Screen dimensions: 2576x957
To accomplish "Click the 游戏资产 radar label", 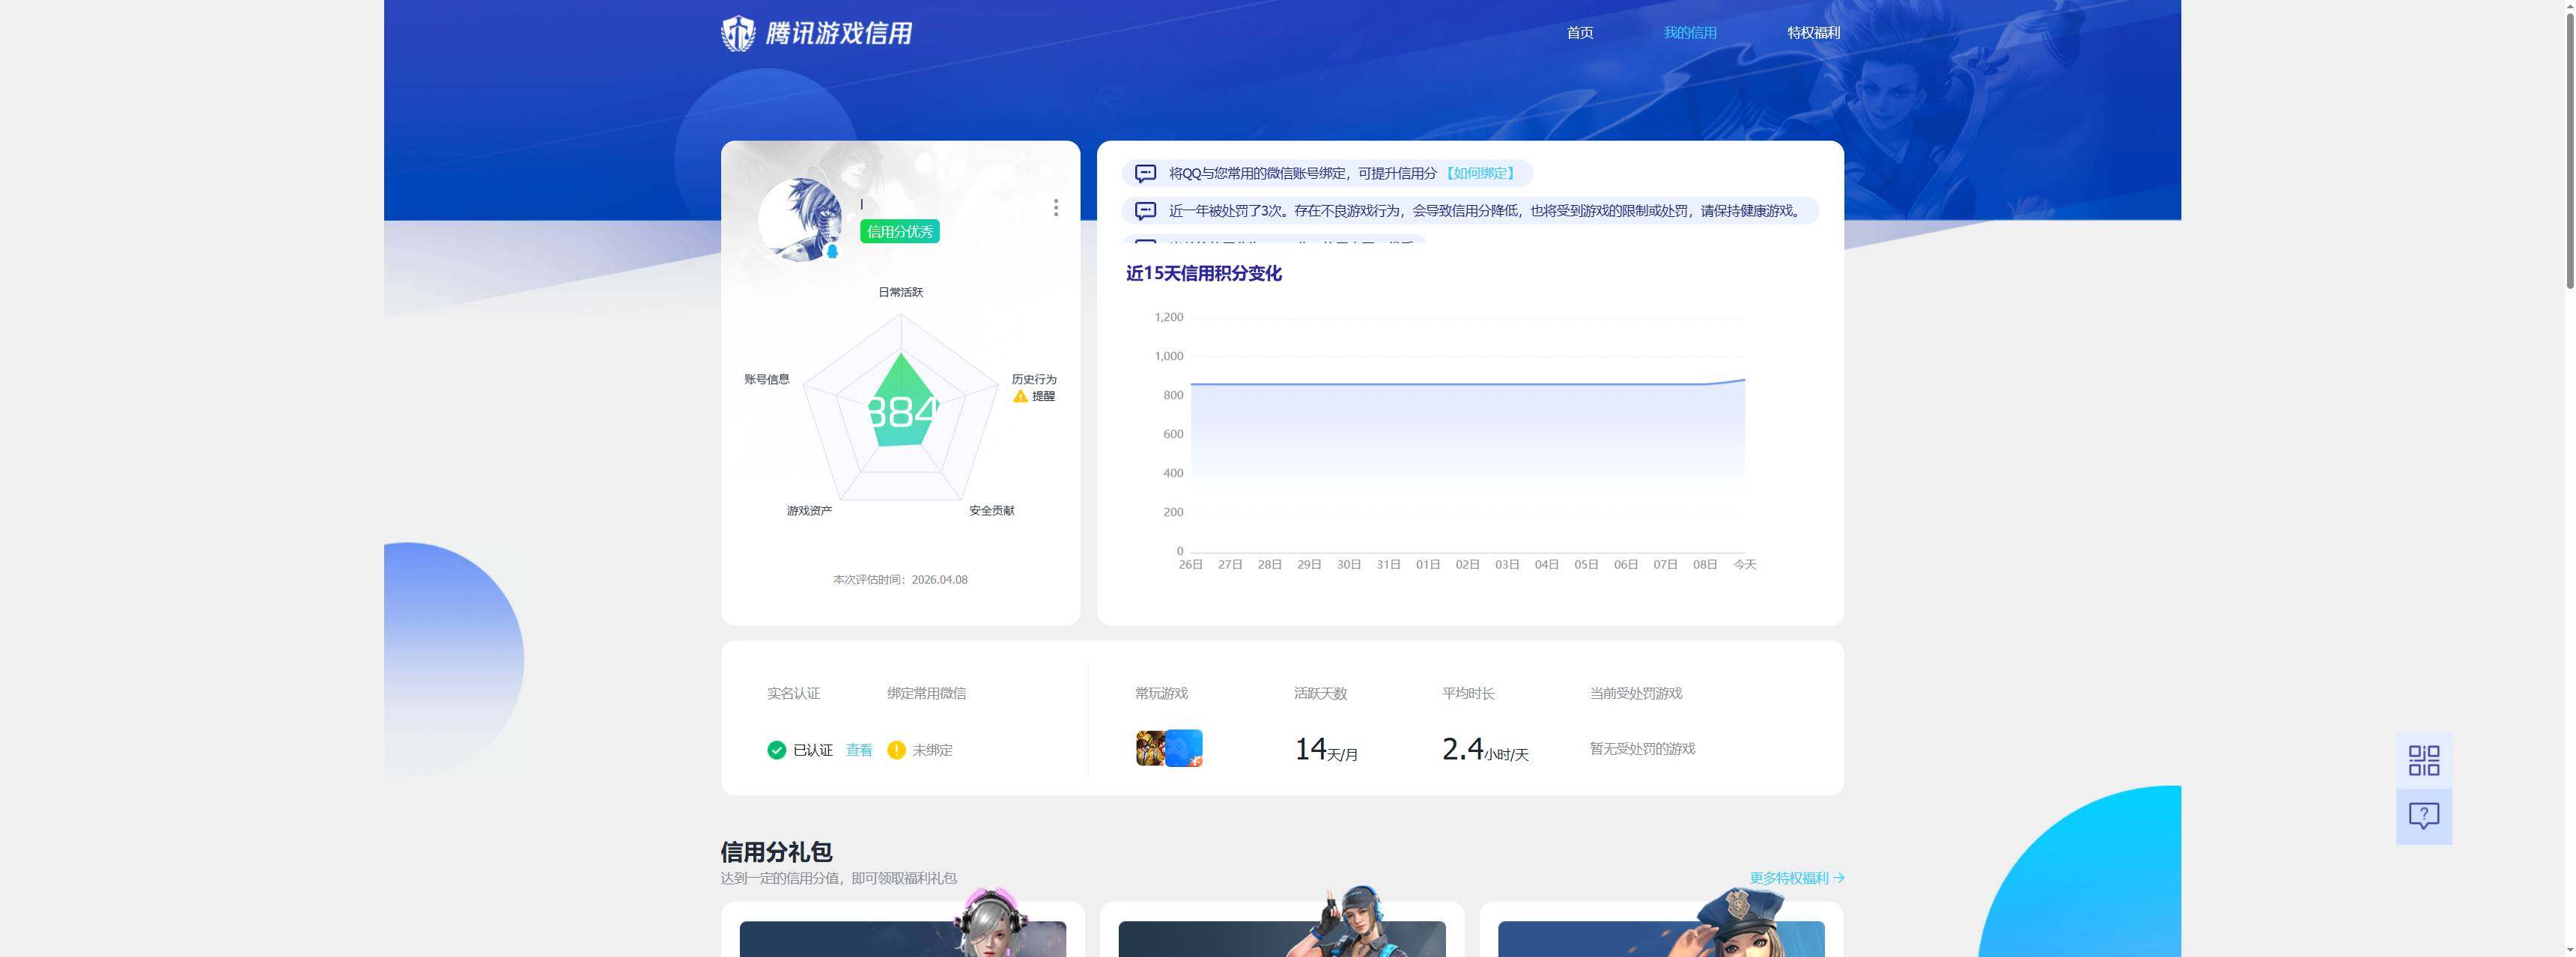I will (x=808, y=510).
